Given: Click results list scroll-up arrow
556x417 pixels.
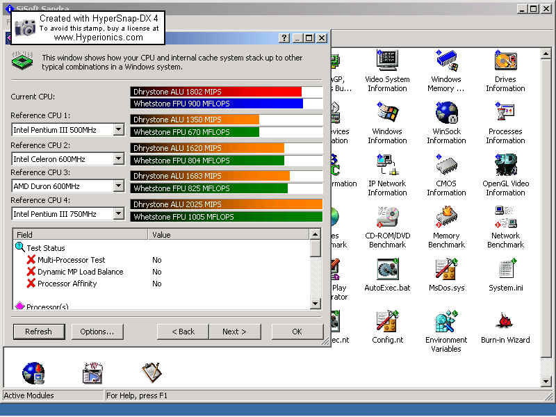Looking at the screenshot, I should point(316,234).
